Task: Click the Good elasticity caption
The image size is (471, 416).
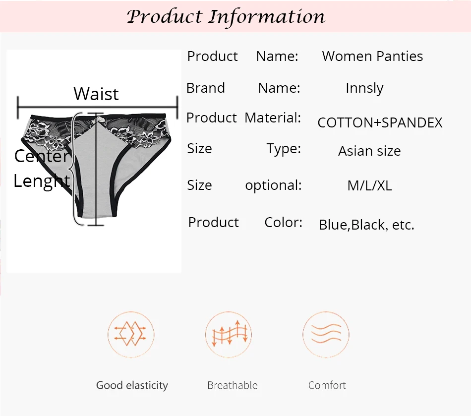Action: tap(132, 385)
